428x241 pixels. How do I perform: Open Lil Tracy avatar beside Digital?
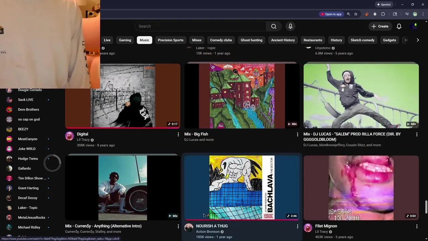click(x=70, y=136)
